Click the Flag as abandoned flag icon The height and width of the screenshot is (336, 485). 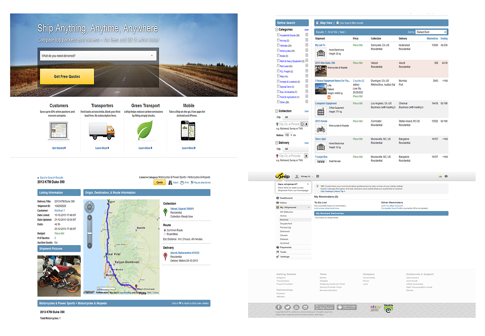click(x=192, y=183)
